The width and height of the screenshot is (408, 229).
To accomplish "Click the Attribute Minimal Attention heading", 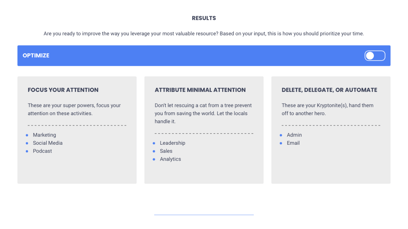I will click(x=200, y=90).
